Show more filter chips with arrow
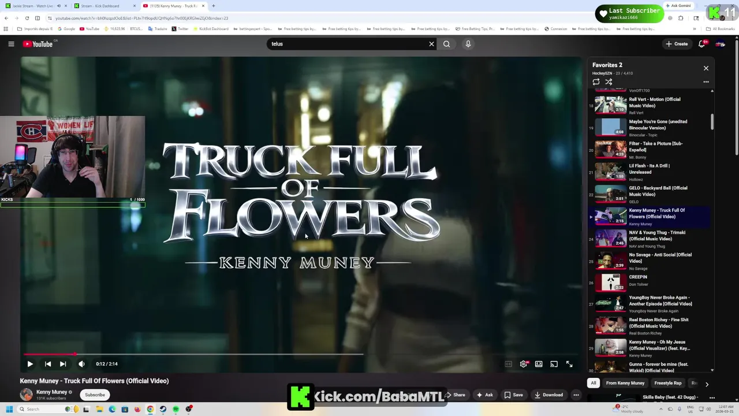The width and height of the screenshot is (739, 416). [x=707, y=384]
